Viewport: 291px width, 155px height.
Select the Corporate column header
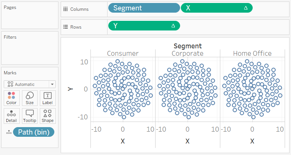coord(188,54)
